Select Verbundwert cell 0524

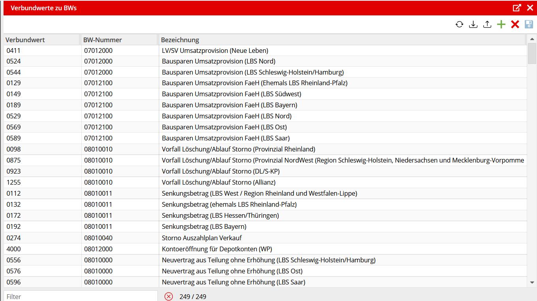tap(43, 61)
